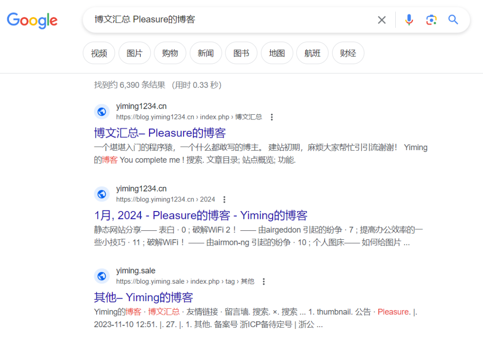Switch to the 图片 filter tab
Viewport: 483px width, 337px height.
click(x=134, y=53)
